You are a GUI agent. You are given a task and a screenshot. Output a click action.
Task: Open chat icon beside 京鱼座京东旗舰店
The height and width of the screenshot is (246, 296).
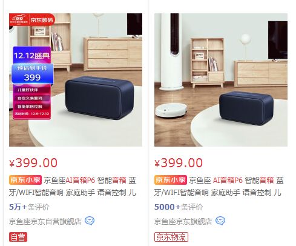pyautogui.click(x=220, y=221)
